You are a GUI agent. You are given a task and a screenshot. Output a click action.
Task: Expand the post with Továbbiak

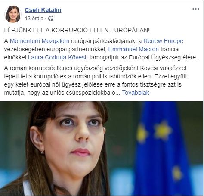click(136, 93)
